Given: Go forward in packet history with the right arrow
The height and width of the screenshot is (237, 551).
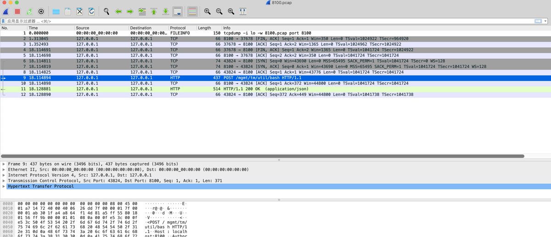Looking at the screenshot, I should (130, 11).
